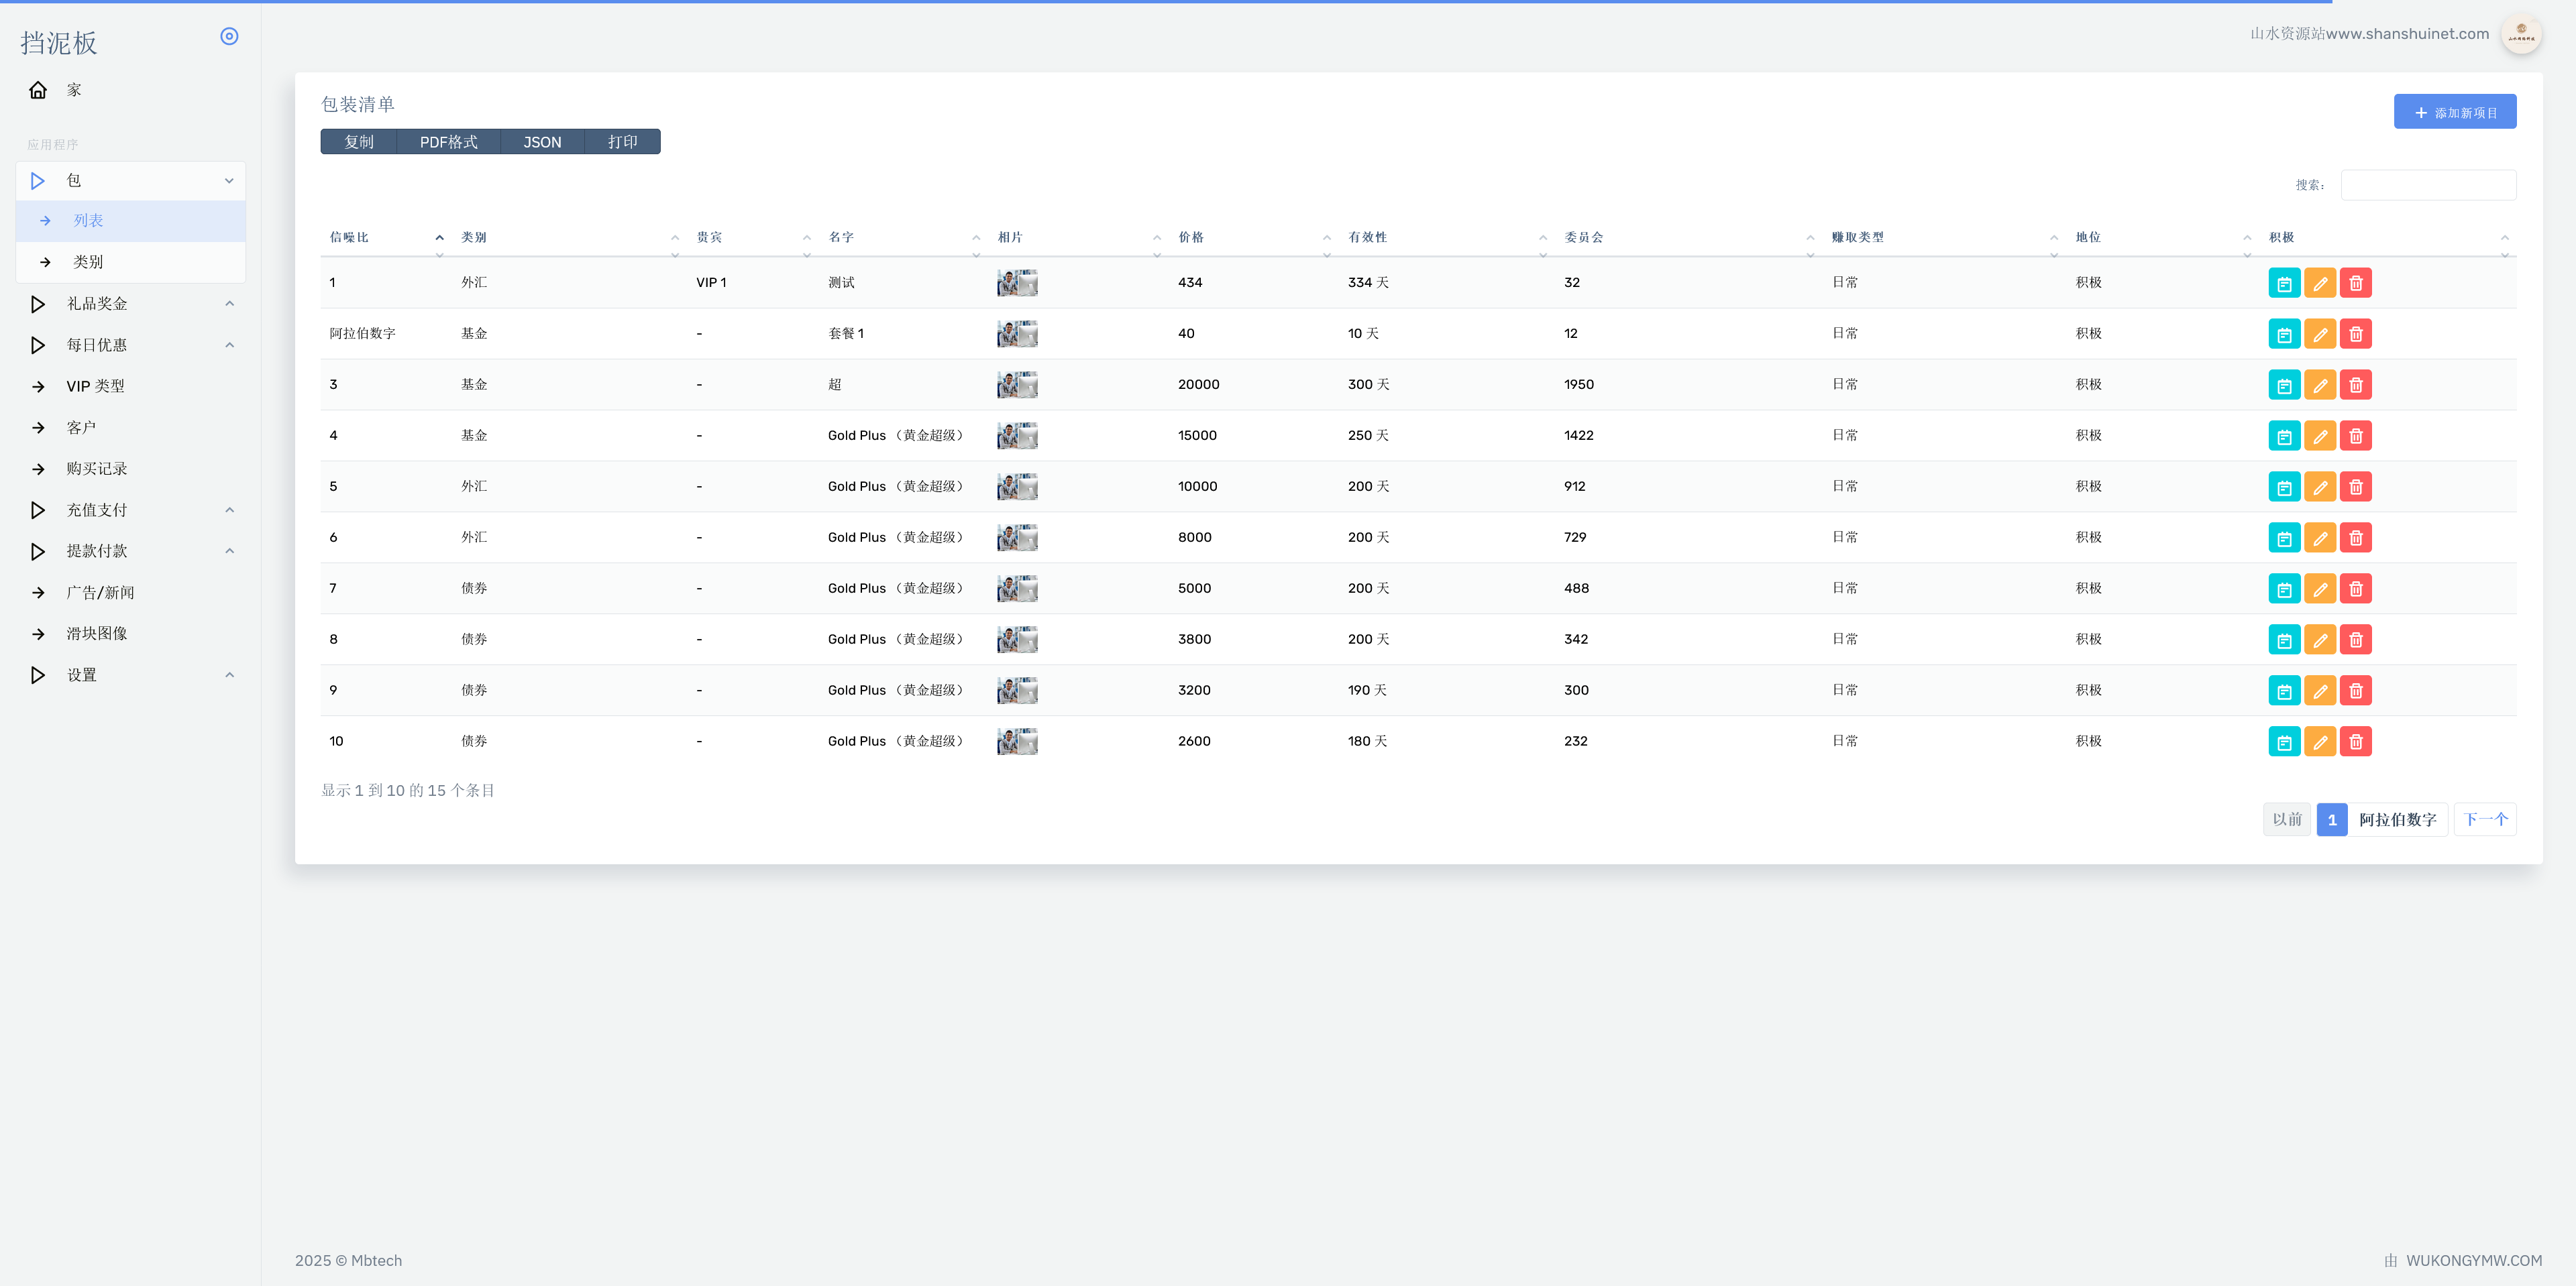
Task: Go to VIP 类型 in the sidebar
Action: (x=95, y=387)
